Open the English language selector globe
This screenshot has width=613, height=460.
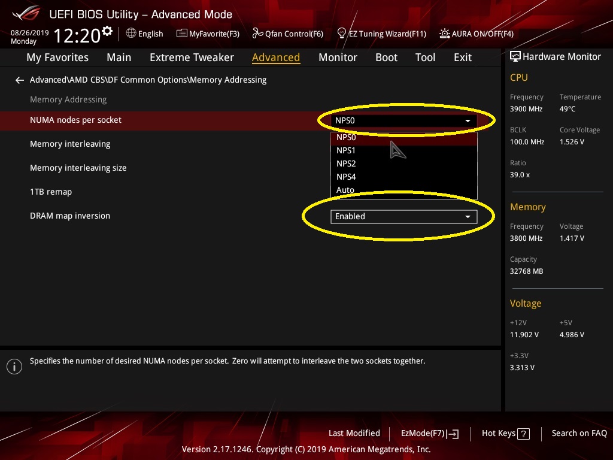(x=131, y=34)
